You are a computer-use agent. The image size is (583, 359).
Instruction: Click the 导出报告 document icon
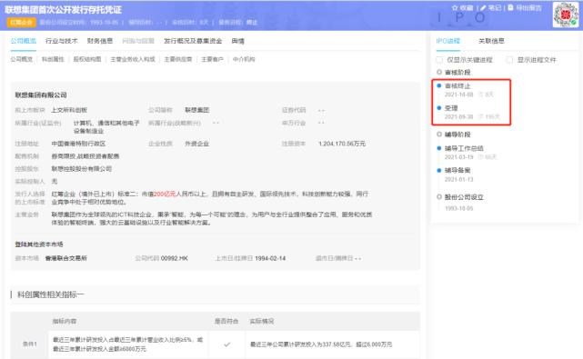click(510, 7)
